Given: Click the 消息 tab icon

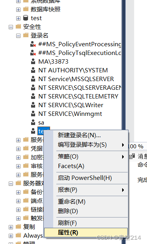Looking at the screenshot, I should pos(132,156).
